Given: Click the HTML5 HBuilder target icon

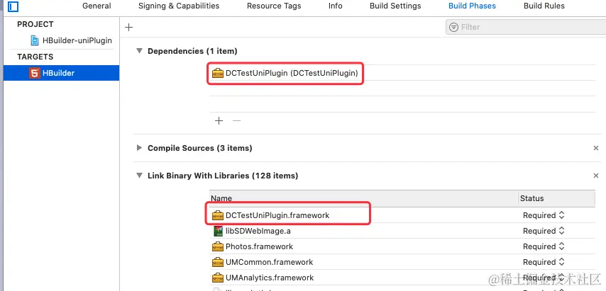Looking at the screenshot, I should pos(35,73).
